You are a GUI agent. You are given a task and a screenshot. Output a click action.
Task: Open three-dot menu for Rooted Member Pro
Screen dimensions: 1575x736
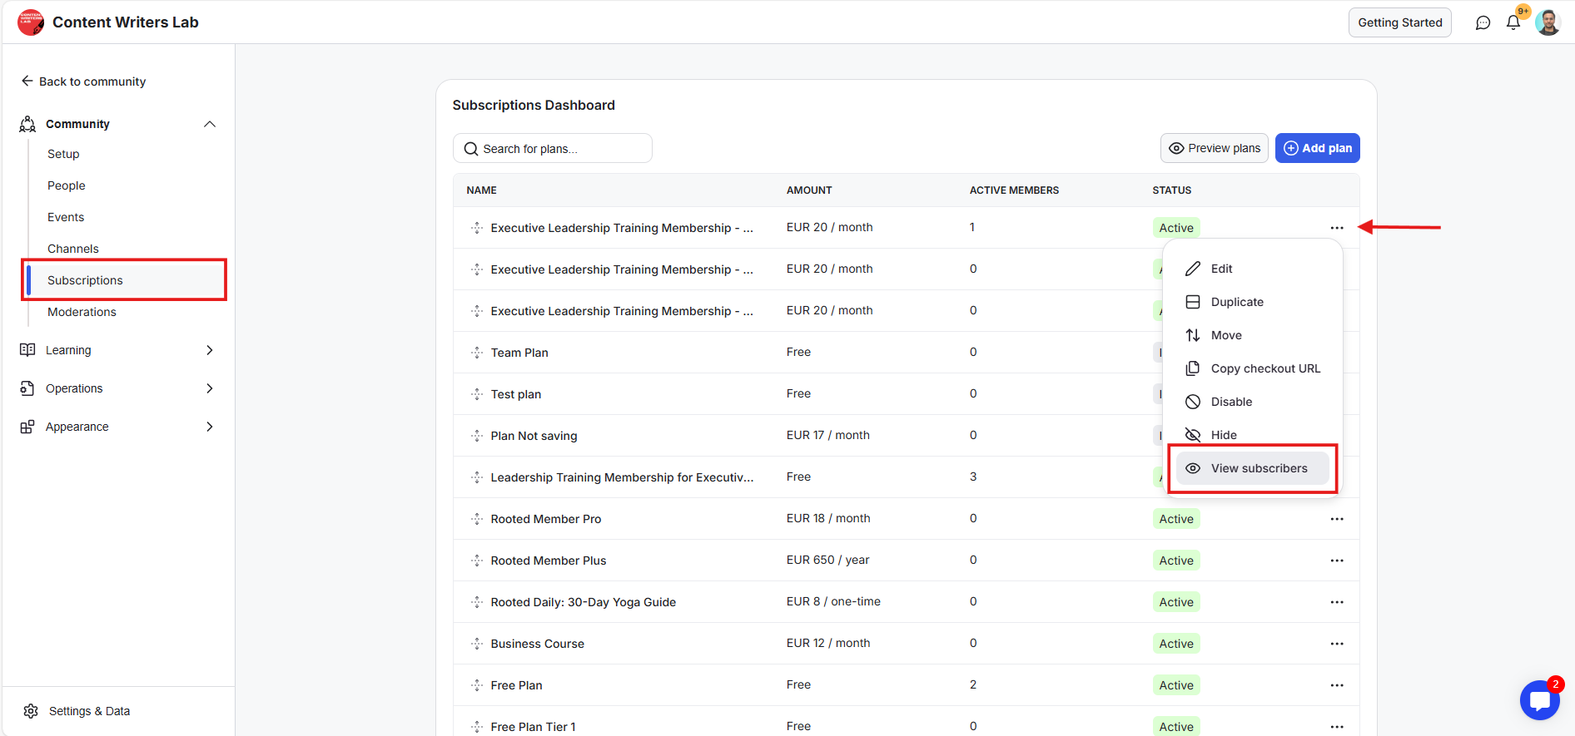click(1337, 519)
